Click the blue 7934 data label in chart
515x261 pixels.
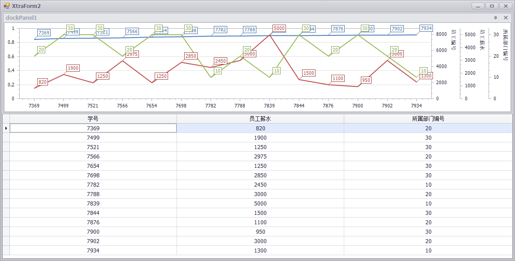(426, 29)
